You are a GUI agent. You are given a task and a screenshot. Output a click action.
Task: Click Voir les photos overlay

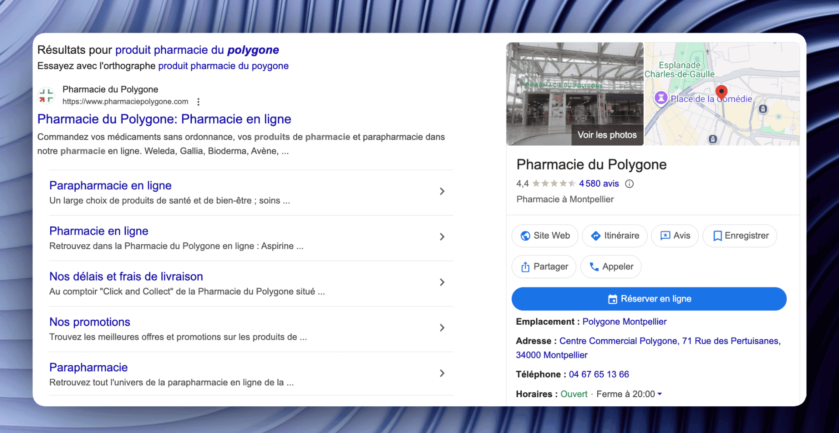[x=607, y=135]
